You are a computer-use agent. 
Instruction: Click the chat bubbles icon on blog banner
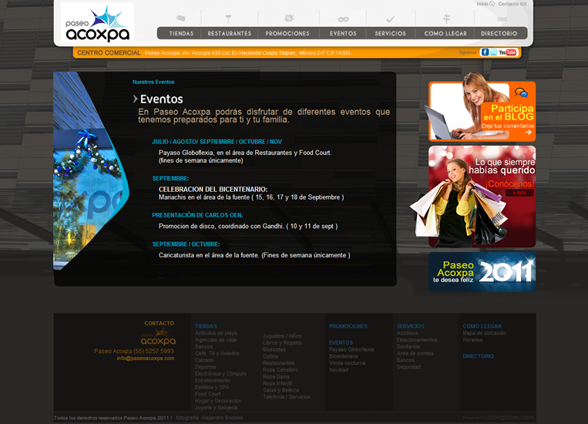point(521,93)
